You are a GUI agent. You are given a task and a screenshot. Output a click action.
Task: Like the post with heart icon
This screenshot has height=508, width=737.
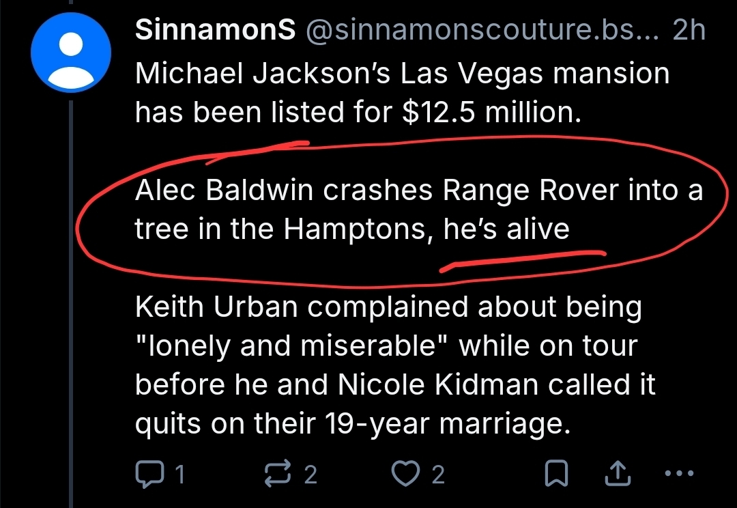[407, 473]
